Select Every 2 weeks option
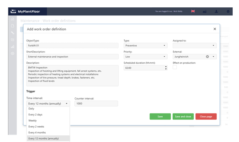The image size is (239, 142). (x=48, y=127)
